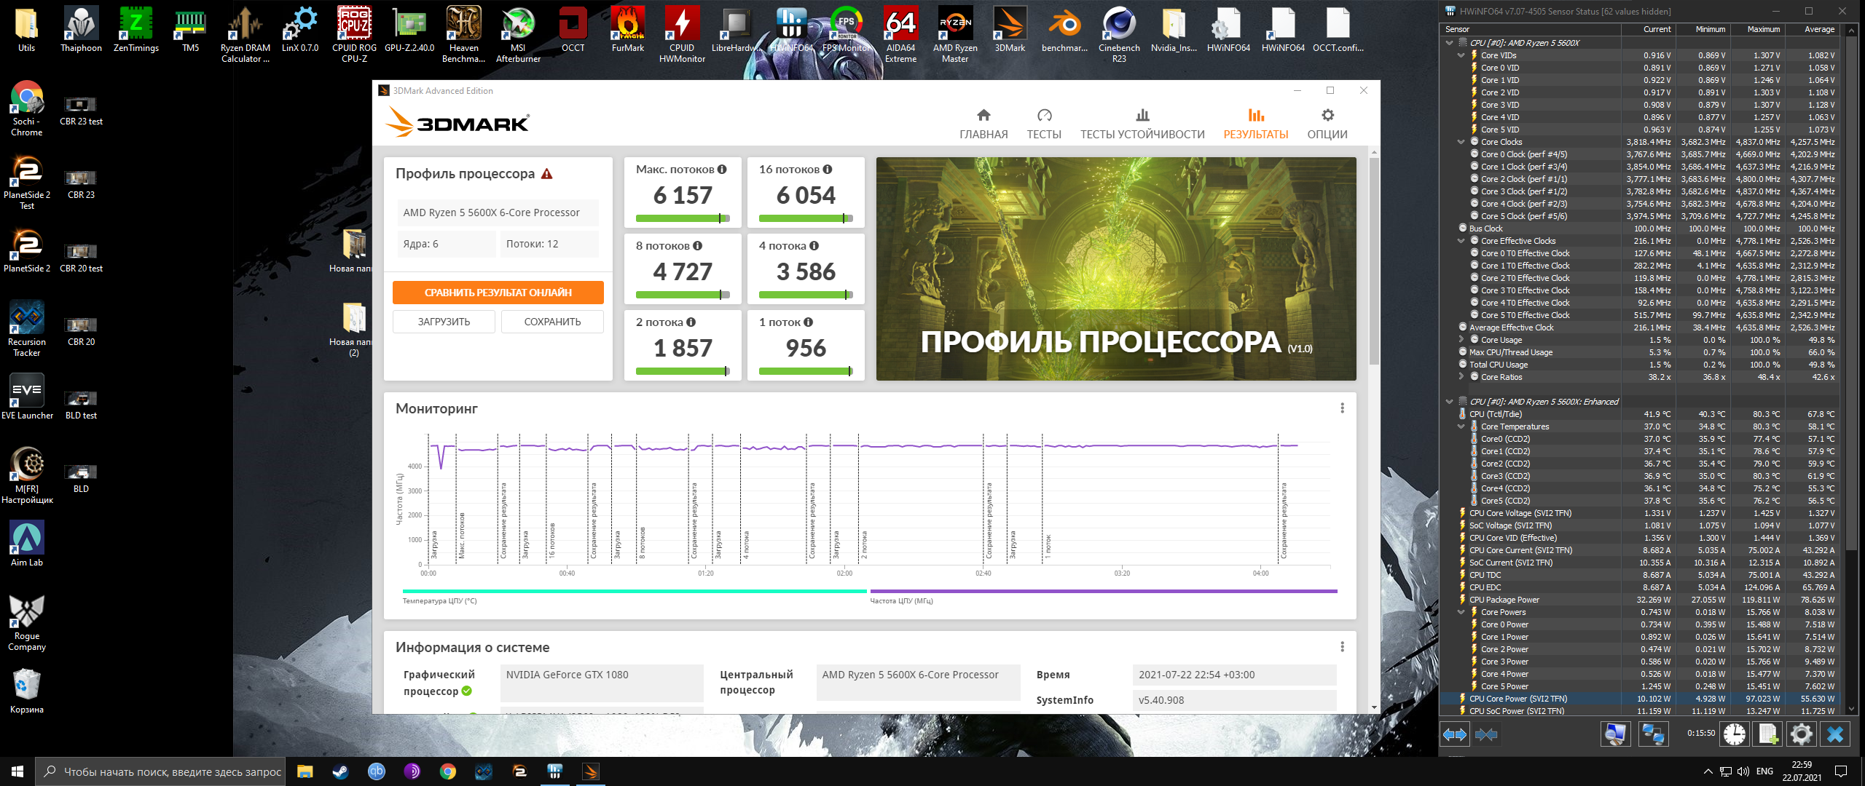Click HWiNFO expand columns arrows icon
Screen dimensions: 1865x786
(x=1455, y=734)
